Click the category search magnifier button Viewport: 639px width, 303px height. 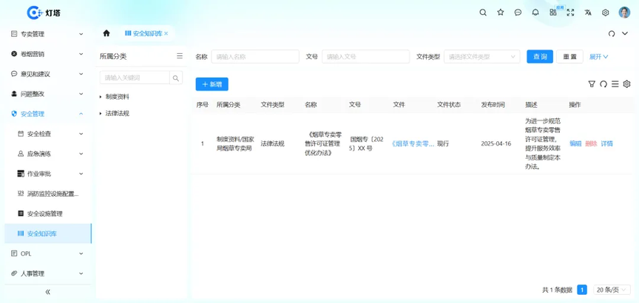click(x=175, y=78)
